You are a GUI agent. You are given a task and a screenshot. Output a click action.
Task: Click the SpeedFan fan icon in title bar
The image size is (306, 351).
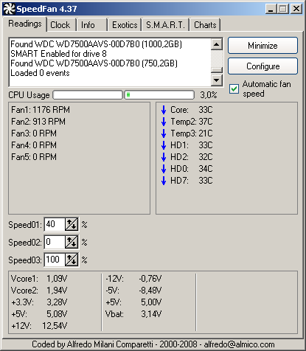click(9, 9)
